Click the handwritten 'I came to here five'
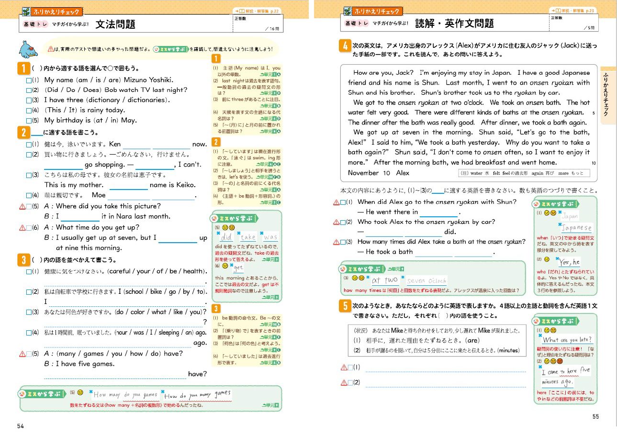This screenshot has width=617, height=436. (x=566, y=371)
